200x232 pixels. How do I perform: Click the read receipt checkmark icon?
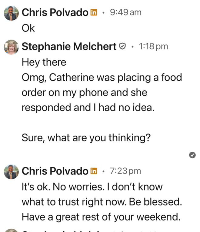coord(192,155)
